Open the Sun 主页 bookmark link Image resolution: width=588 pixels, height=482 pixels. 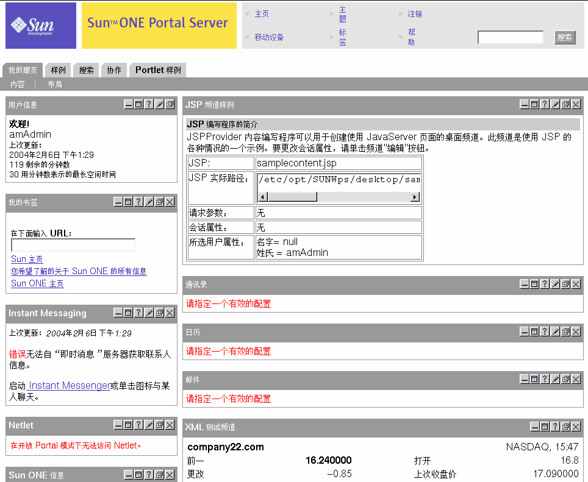(27, 259)
